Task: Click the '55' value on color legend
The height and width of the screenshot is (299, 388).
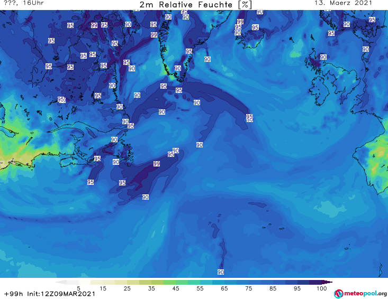Action: [200, 288]
